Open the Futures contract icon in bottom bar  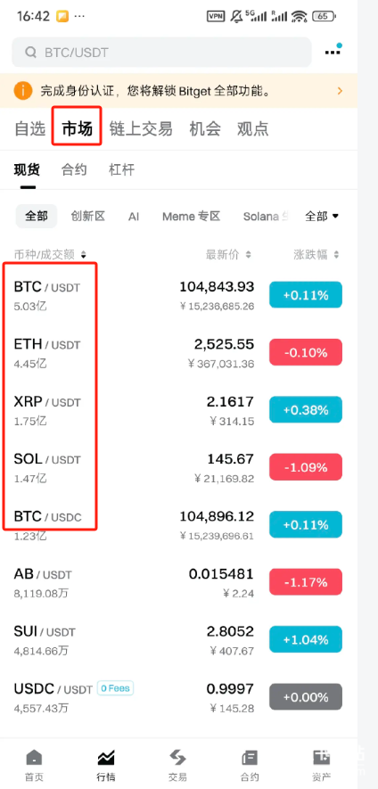pyautogui.click(x=249, y=757)
